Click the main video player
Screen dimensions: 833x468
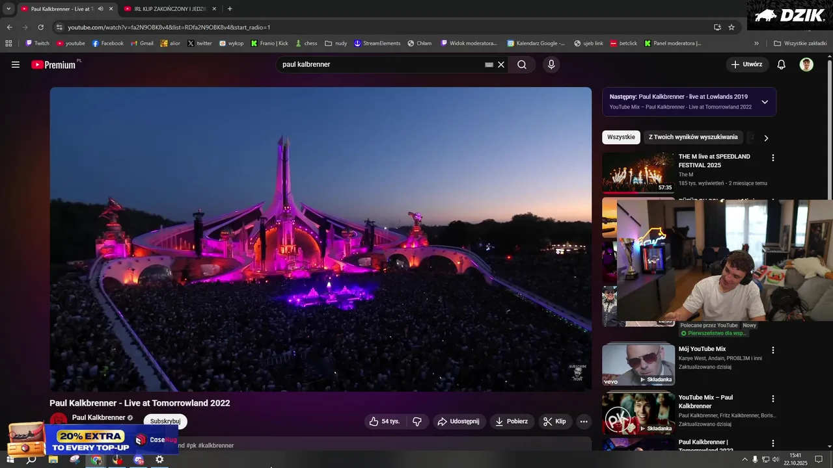(321, 239)
